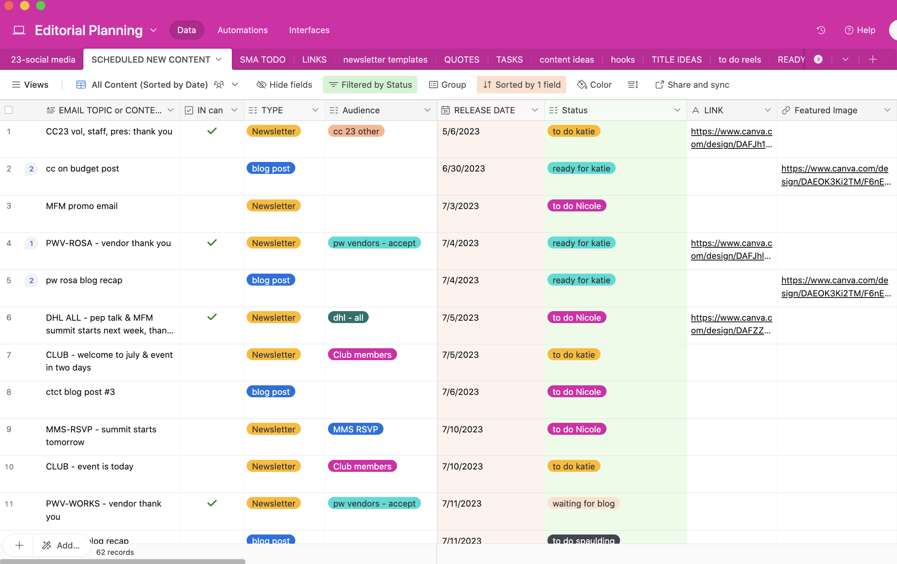Check IN can for MFM promo email row
Screen dimensions: 897x564
(212, 206)
